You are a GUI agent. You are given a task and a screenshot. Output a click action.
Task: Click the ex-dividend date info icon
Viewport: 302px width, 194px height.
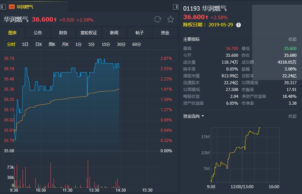239,25
